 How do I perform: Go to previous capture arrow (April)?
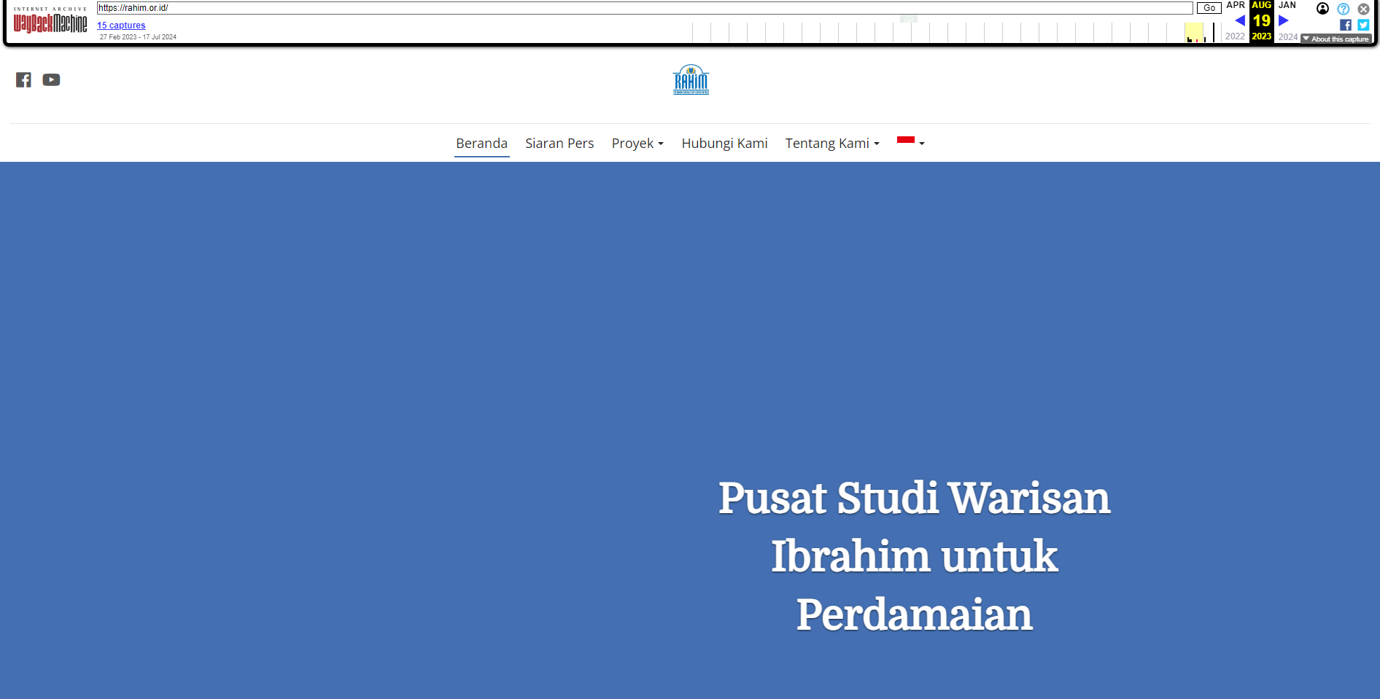(x=1239, y=20)
